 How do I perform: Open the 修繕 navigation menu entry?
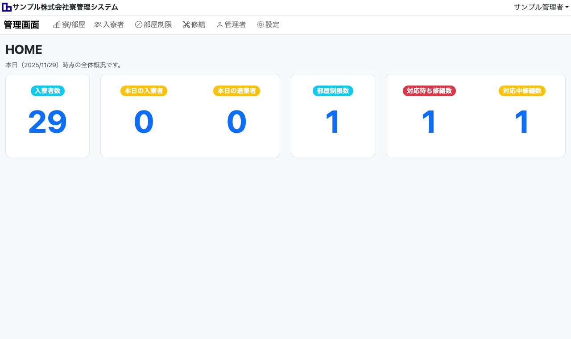[194, 25]
